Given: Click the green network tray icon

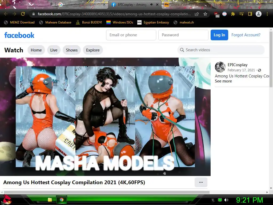Looking at the screenshot, I should [x=220, y=200].
